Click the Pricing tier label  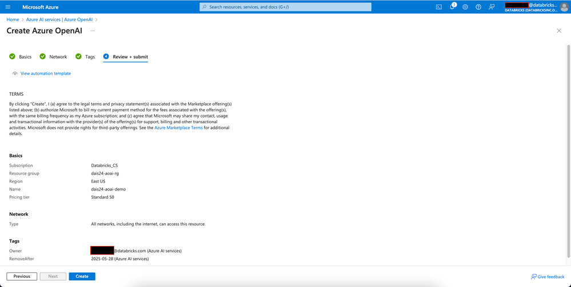click(19, 197)
